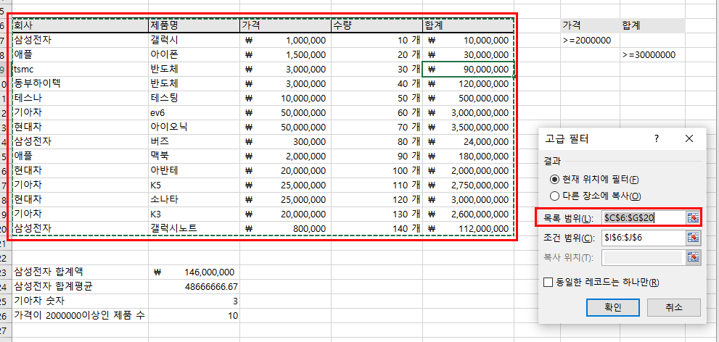Image resolution: width=719 pixels, height=342 pixels.
Task: Select total cell 3,500,000,000
Action: [468, 128]
